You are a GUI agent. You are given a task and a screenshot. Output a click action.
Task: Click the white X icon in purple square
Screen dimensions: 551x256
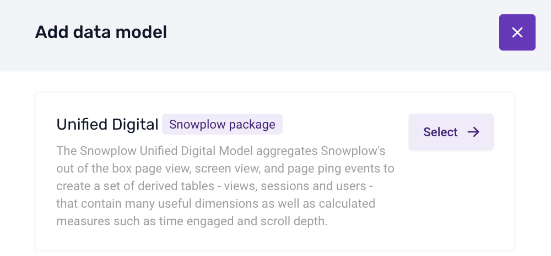(517, 32)
